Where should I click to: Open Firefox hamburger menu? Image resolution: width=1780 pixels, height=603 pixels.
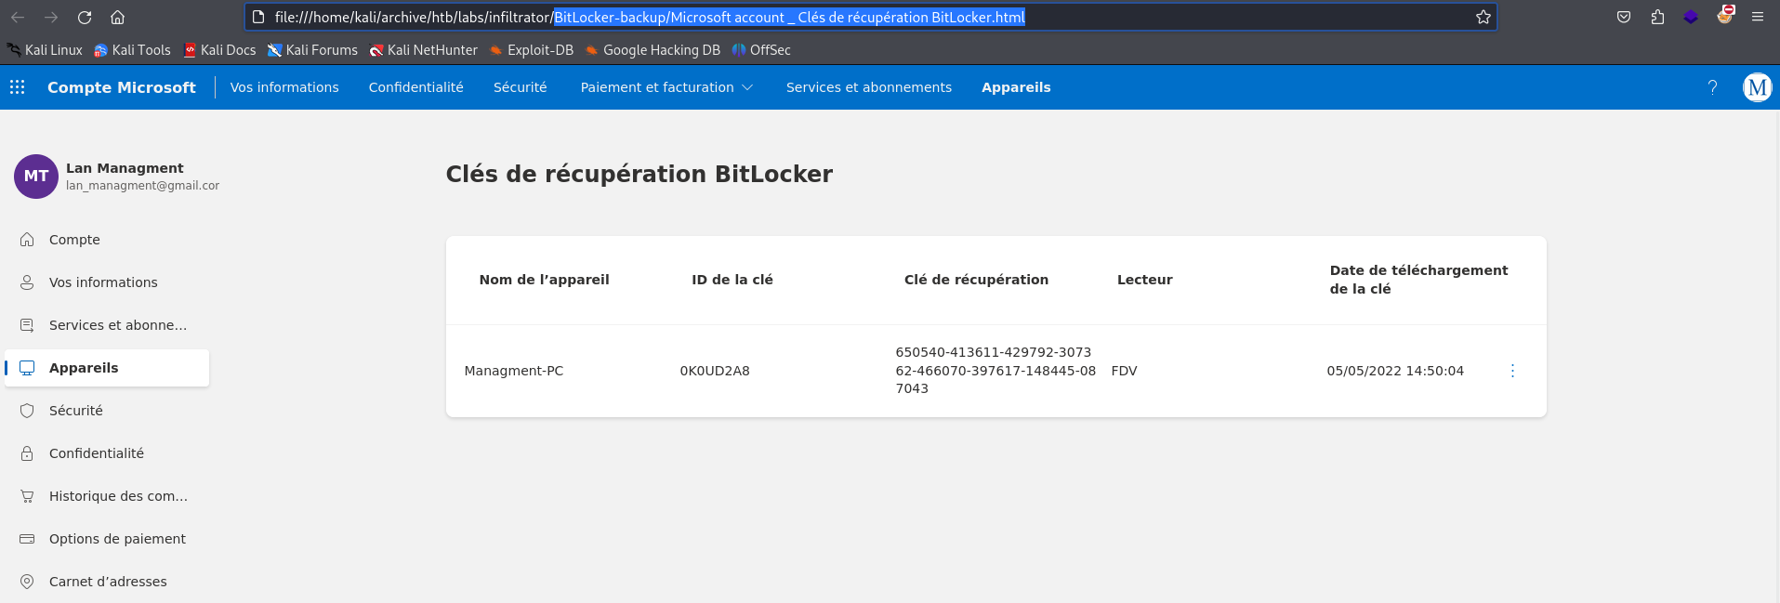(x=1758, y=17)
